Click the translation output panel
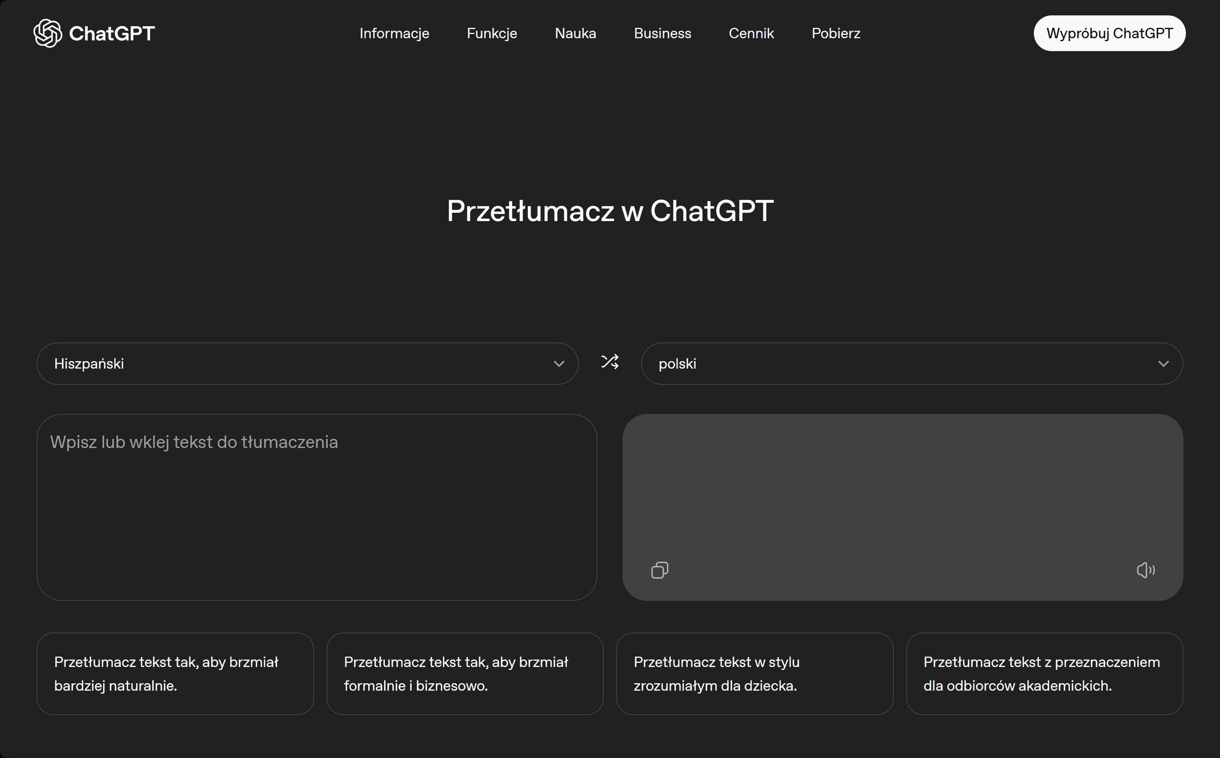Screen dimensions: 1220x758 pos(903,507)
